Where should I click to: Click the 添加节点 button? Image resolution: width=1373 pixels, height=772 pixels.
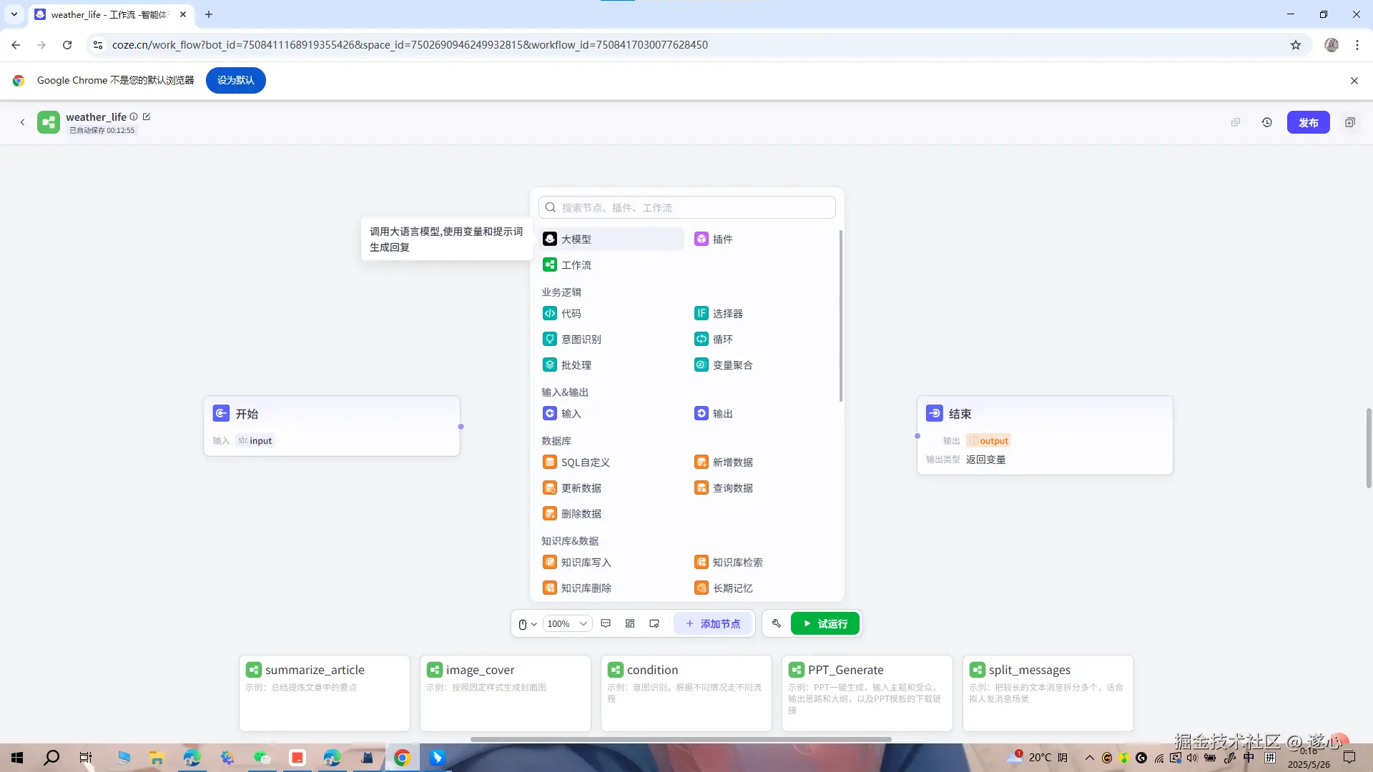(713, 623)
